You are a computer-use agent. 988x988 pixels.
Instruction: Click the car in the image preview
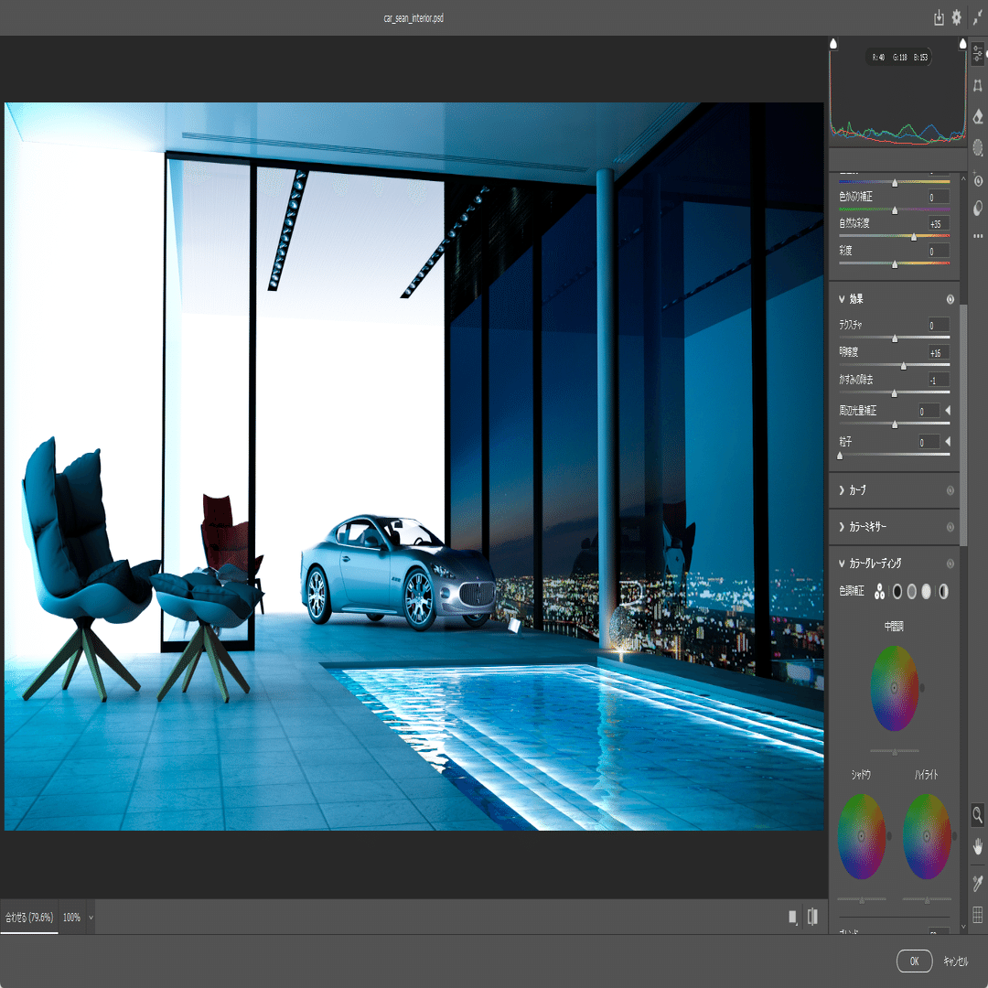(398, 572)
